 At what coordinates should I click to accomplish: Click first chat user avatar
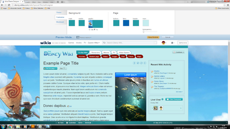[x=156, y=108]
